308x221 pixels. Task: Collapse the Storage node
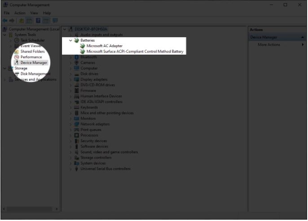pyautogui.click(x=4, y=69)
